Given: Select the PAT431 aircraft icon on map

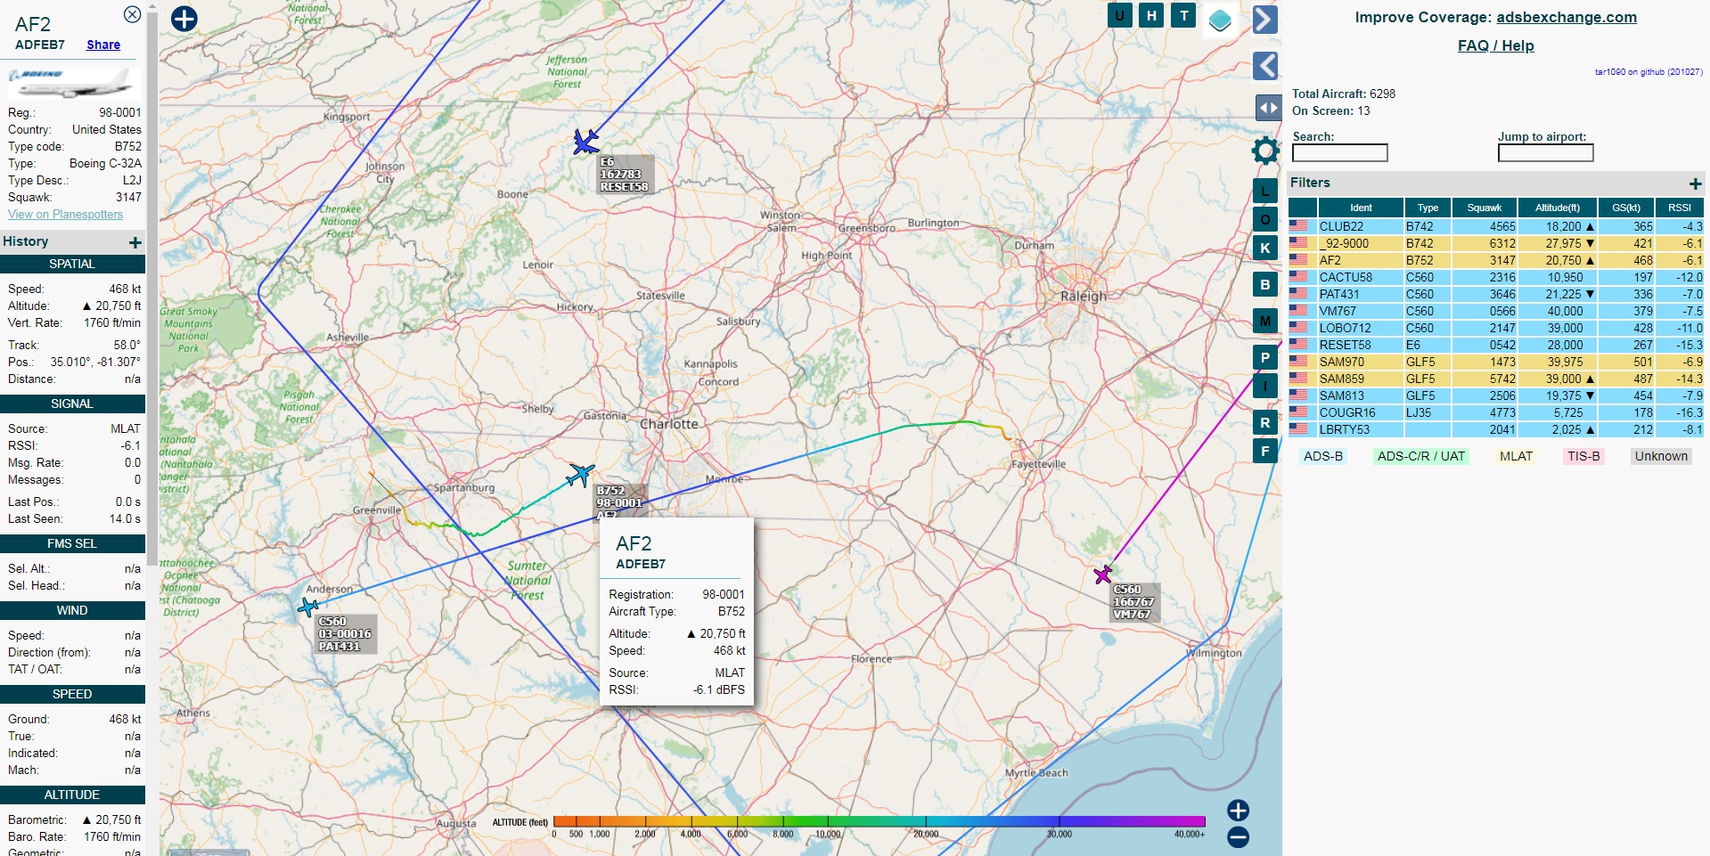Looking at the screenshot, I should point(308,607).
